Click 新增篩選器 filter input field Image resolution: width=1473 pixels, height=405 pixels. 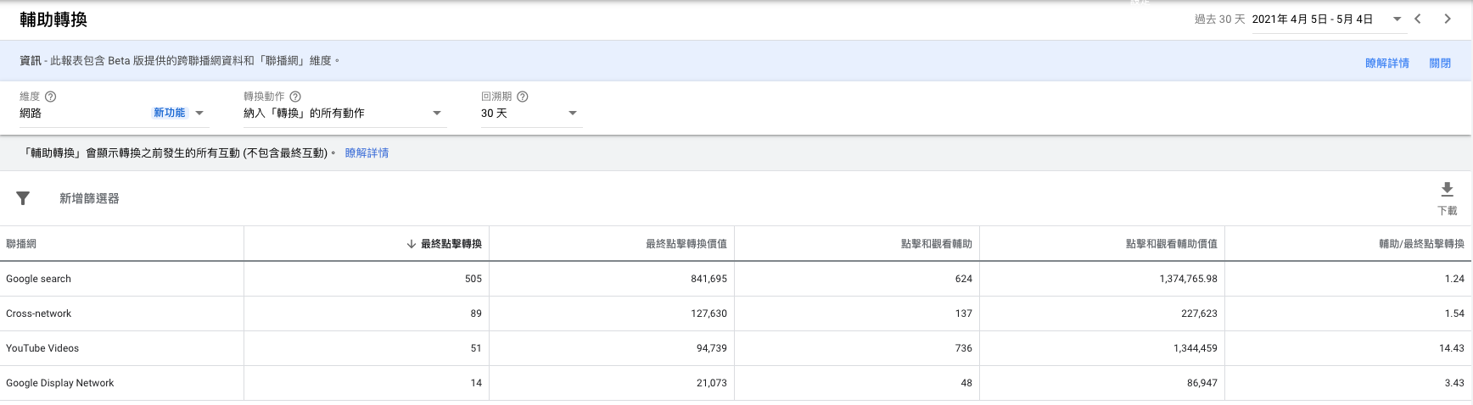click(x=89, y=198)
